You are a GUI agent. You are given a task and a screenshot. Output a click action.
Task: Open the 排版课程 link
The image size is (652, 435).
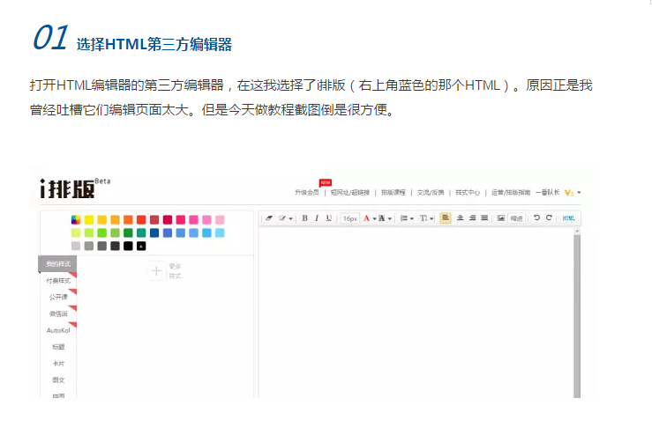pos(393,192)
